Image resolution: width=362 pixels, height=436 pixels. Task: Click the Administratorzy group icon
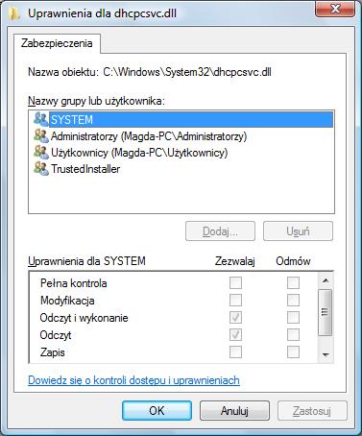[41, 136]
